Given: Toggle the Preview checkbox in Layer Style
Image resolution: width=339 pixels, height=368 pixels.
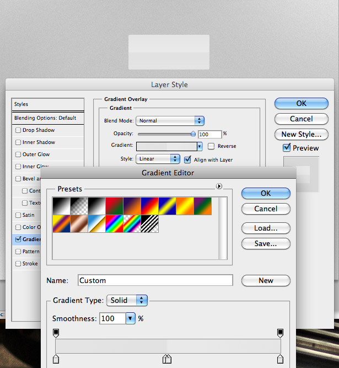Looking at the screenshot, I should (x=287, y=148).
